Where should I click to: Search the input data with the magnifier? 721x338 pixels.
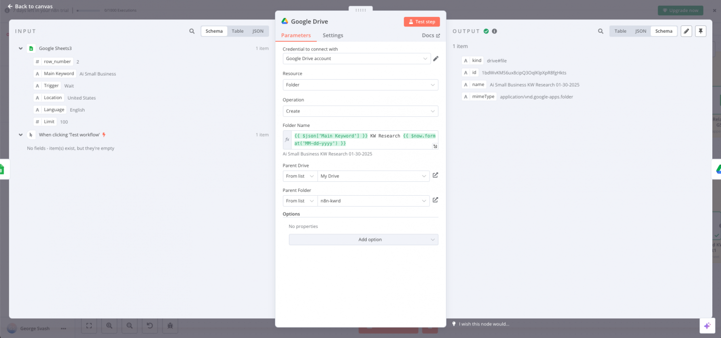pyautogui.click(x=192, y=31)
